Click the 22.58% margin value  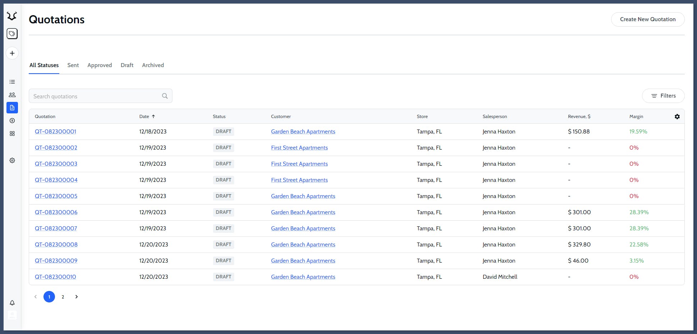click(x=639, y=245)
